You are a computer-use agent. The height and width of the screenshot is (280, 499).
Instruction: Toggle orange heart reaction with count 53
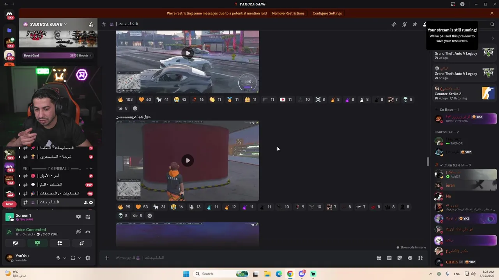143,207
